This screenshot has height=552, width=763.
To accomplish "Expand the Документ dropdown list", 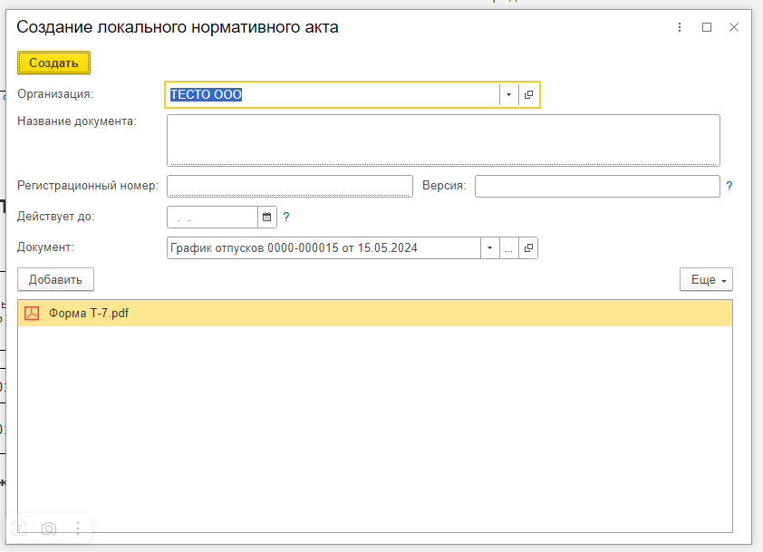I will point(490,248).
